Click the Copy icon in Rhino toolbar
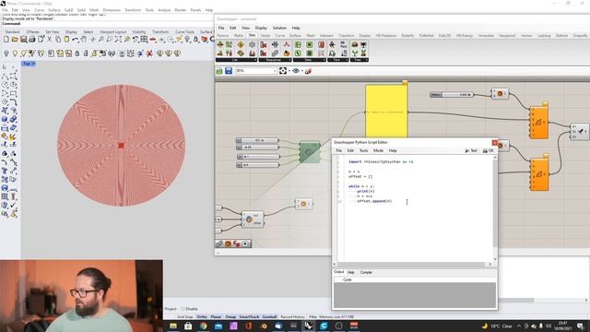Image resolution: width=590 pixels, height=332 pixels. pyautogui.click(x=58, y=40)
